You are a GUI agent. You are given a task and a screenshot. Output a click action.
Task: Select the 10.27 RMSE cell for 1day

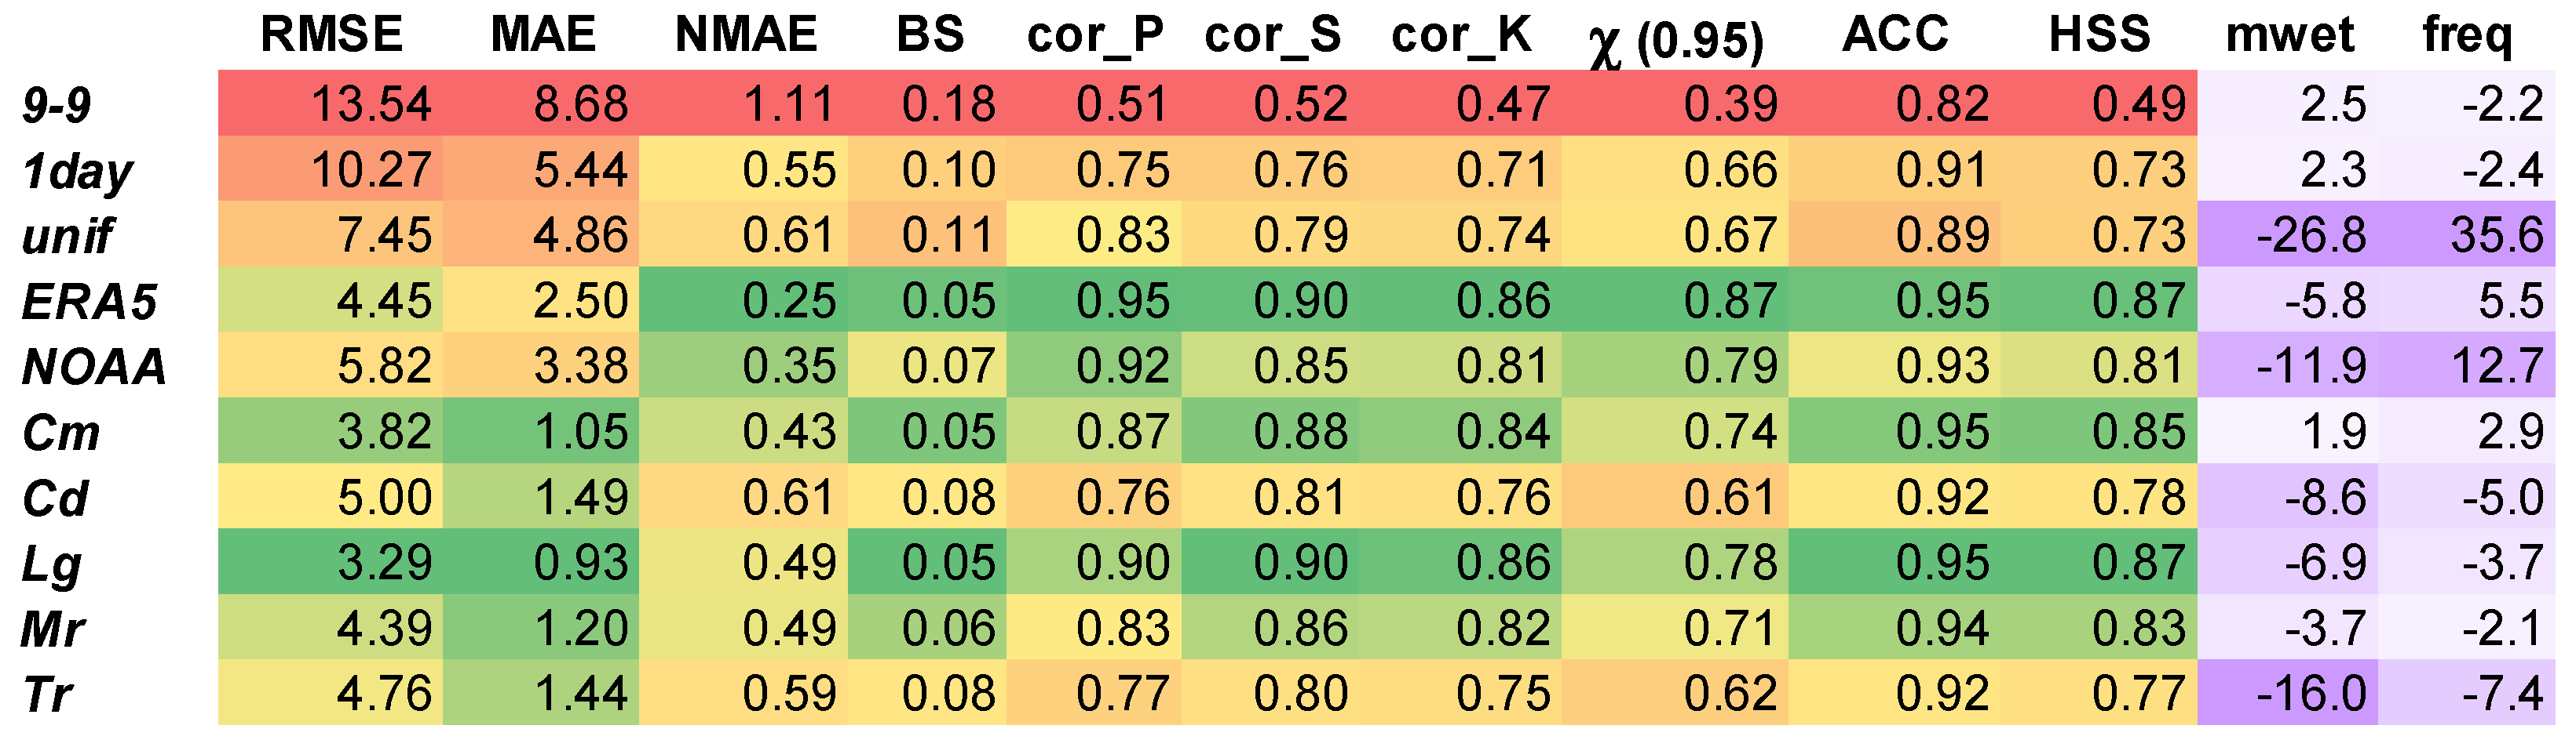point(371,171)
